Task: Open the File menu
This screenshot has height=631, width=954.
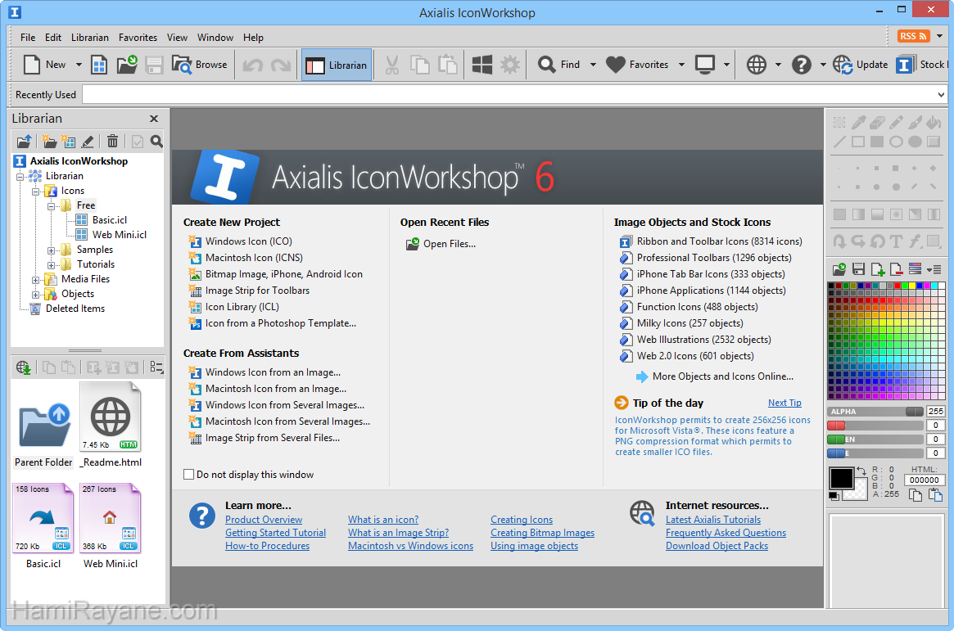Action: (27, 37)
